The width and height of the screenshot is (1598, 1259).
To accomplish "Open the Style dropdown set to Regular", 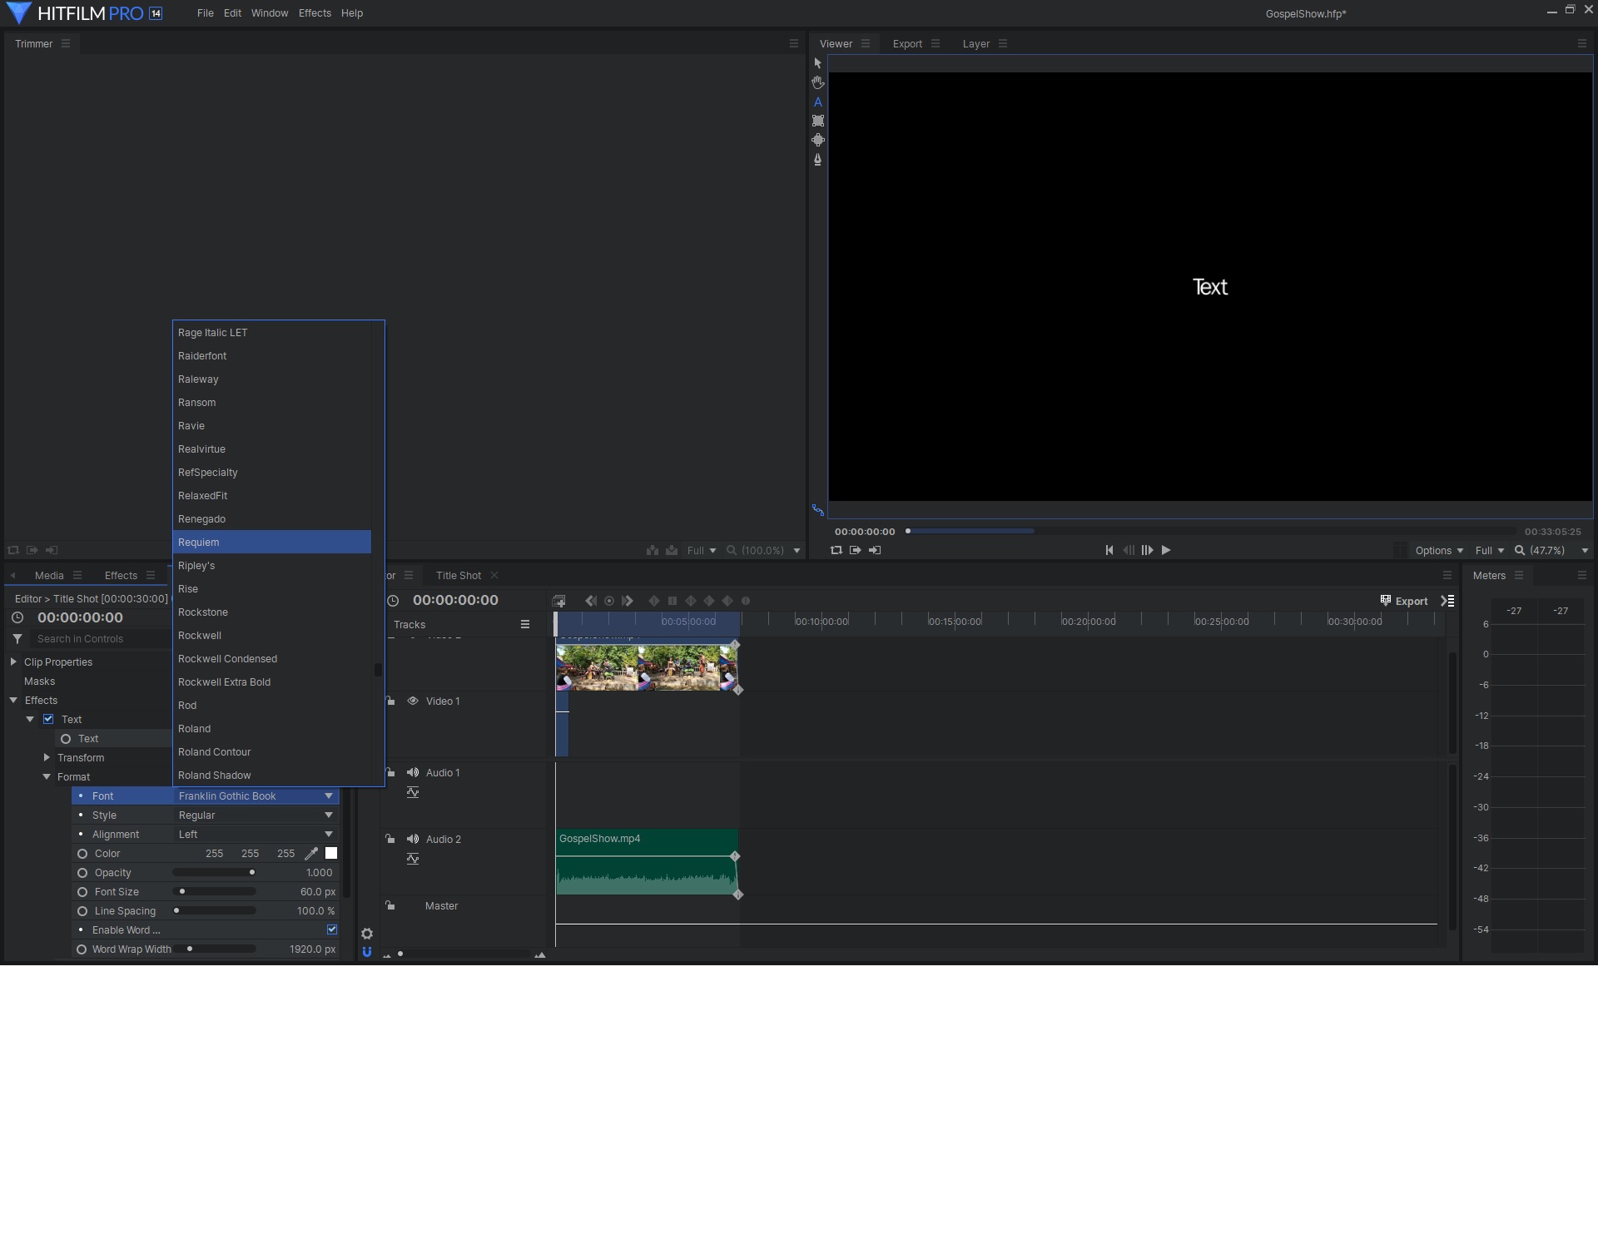I will [x=256, y=815].
